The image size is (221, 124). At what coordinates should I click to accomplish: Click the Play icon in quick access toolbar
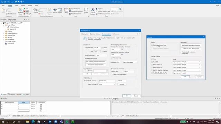coord(16,2)
